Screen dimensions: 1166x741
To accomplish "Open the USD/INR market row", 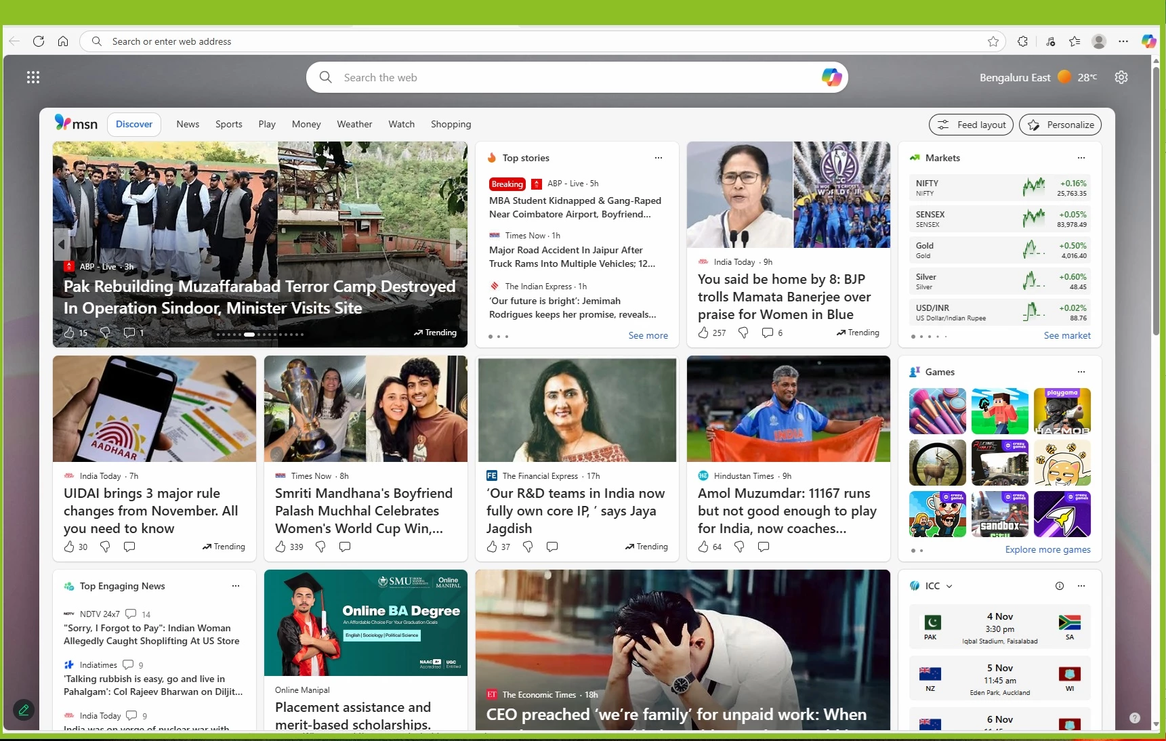I will [1001, 312].
